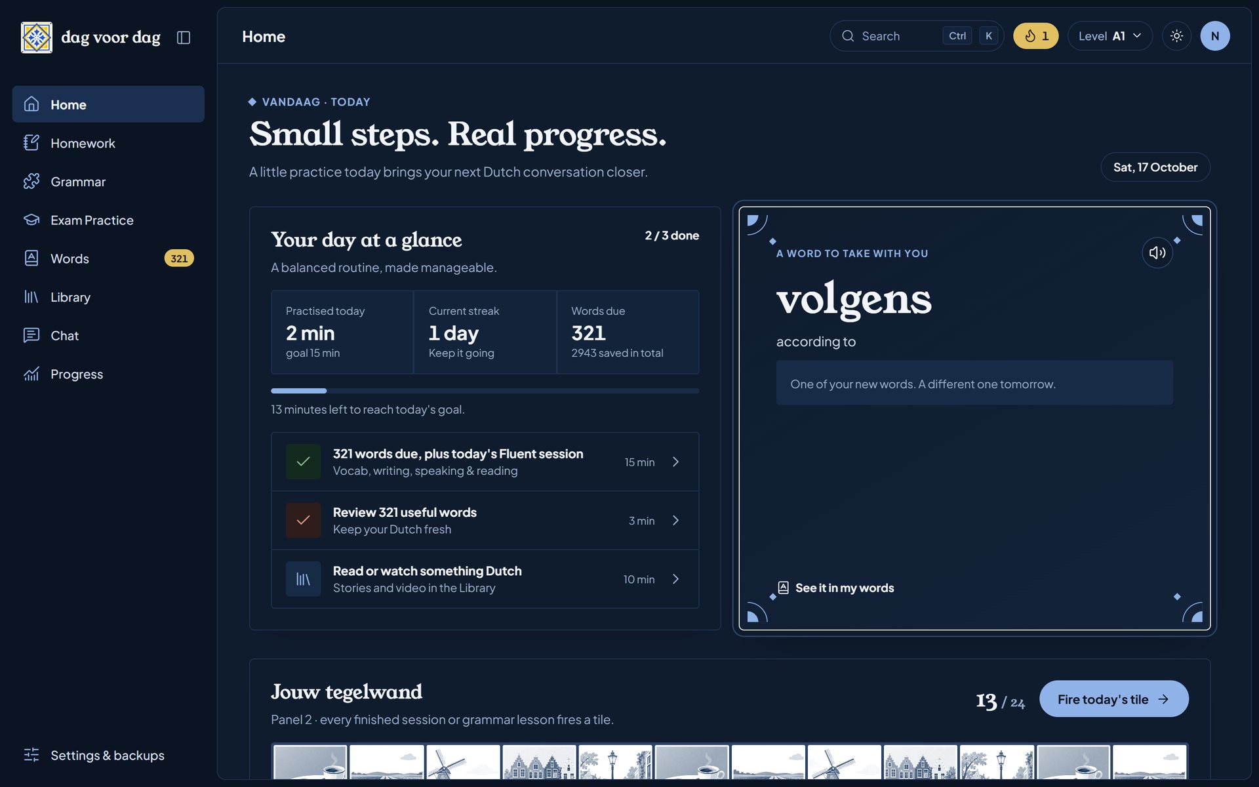Toggle the green check for Fluent session task
This screenshot has width=1259, height=787.
point(303,462)
